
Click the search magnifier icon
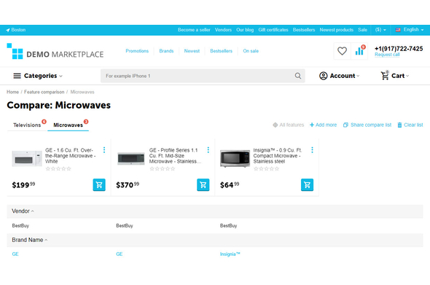click(298, 76)
